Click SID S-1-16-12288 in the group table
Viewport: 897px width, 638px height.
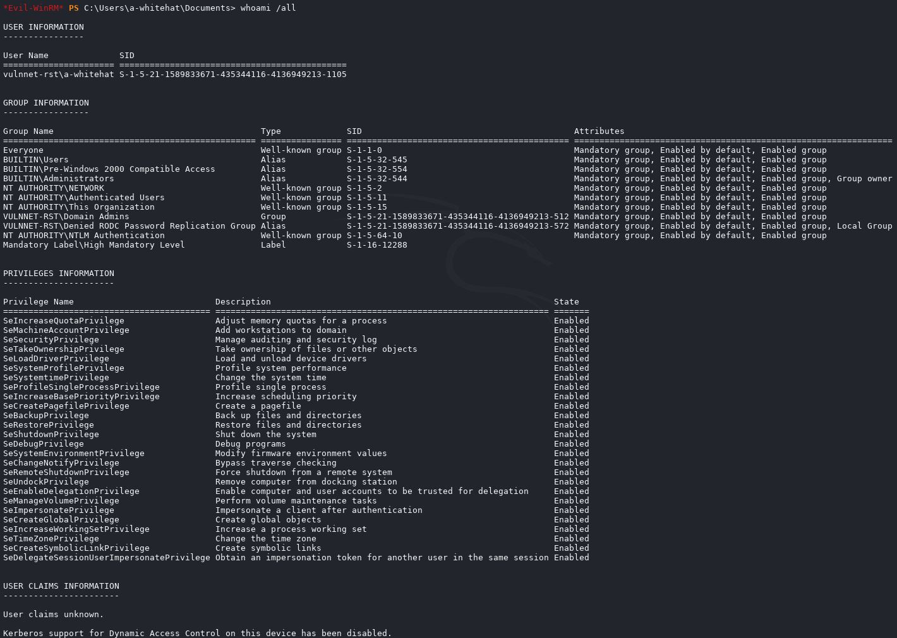(x=376, y=245)
